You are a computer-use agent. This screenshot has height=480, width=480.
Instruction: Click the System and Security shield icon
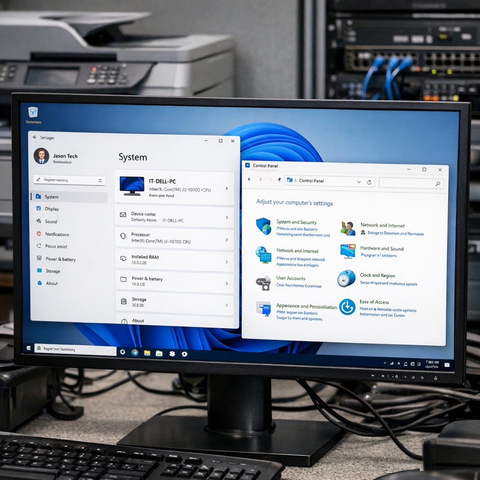[x=263, y=226]
